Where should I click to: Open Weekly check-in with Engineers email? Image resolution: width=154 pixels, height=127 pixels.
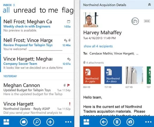point(37,26)
